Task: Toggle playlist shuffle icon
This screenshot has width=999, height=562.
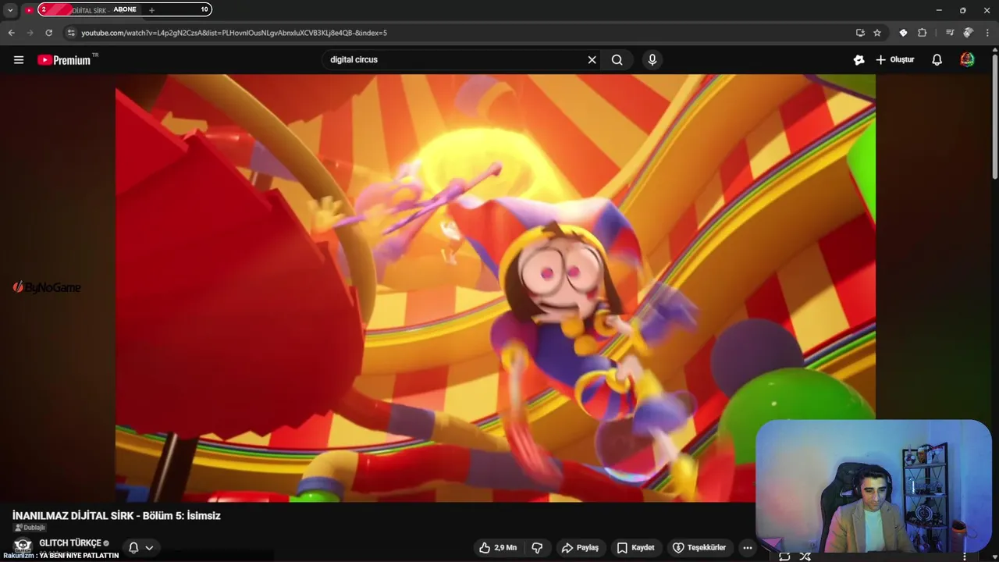Action: (805, 557)
